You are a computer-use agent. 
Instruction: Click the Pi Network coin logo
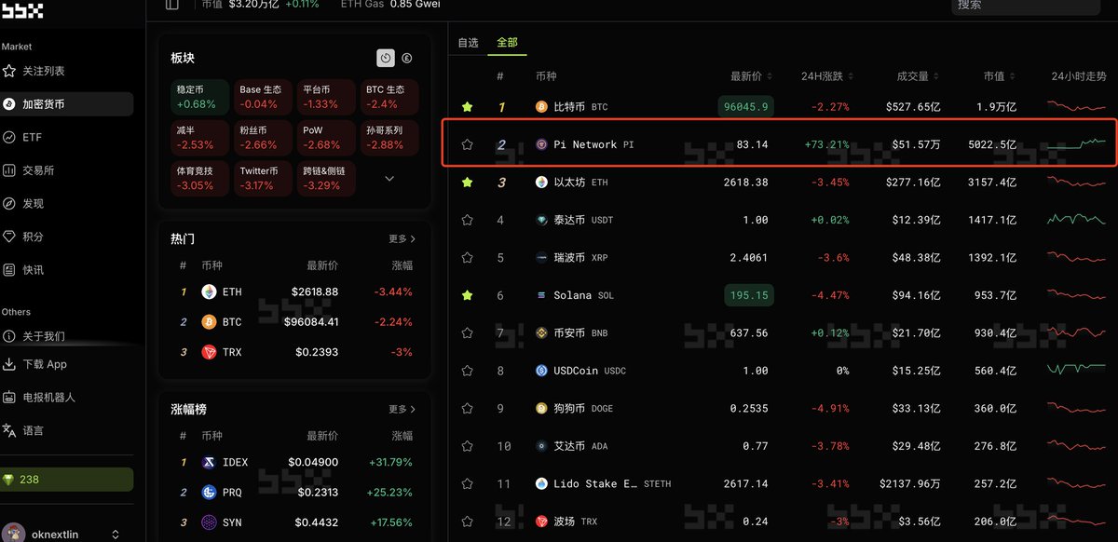pyautogui.click(x=541, y=144)
